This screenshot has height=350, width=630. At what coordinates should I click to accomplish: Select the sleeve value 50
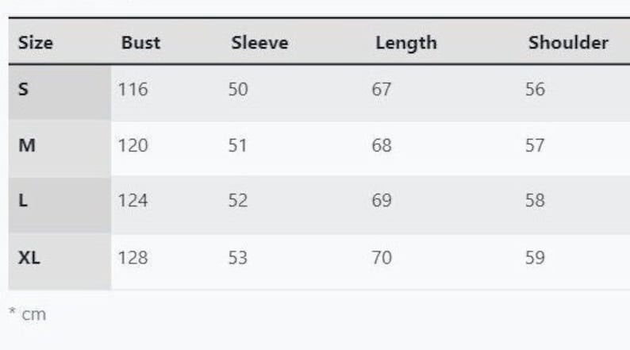point(238,90)
